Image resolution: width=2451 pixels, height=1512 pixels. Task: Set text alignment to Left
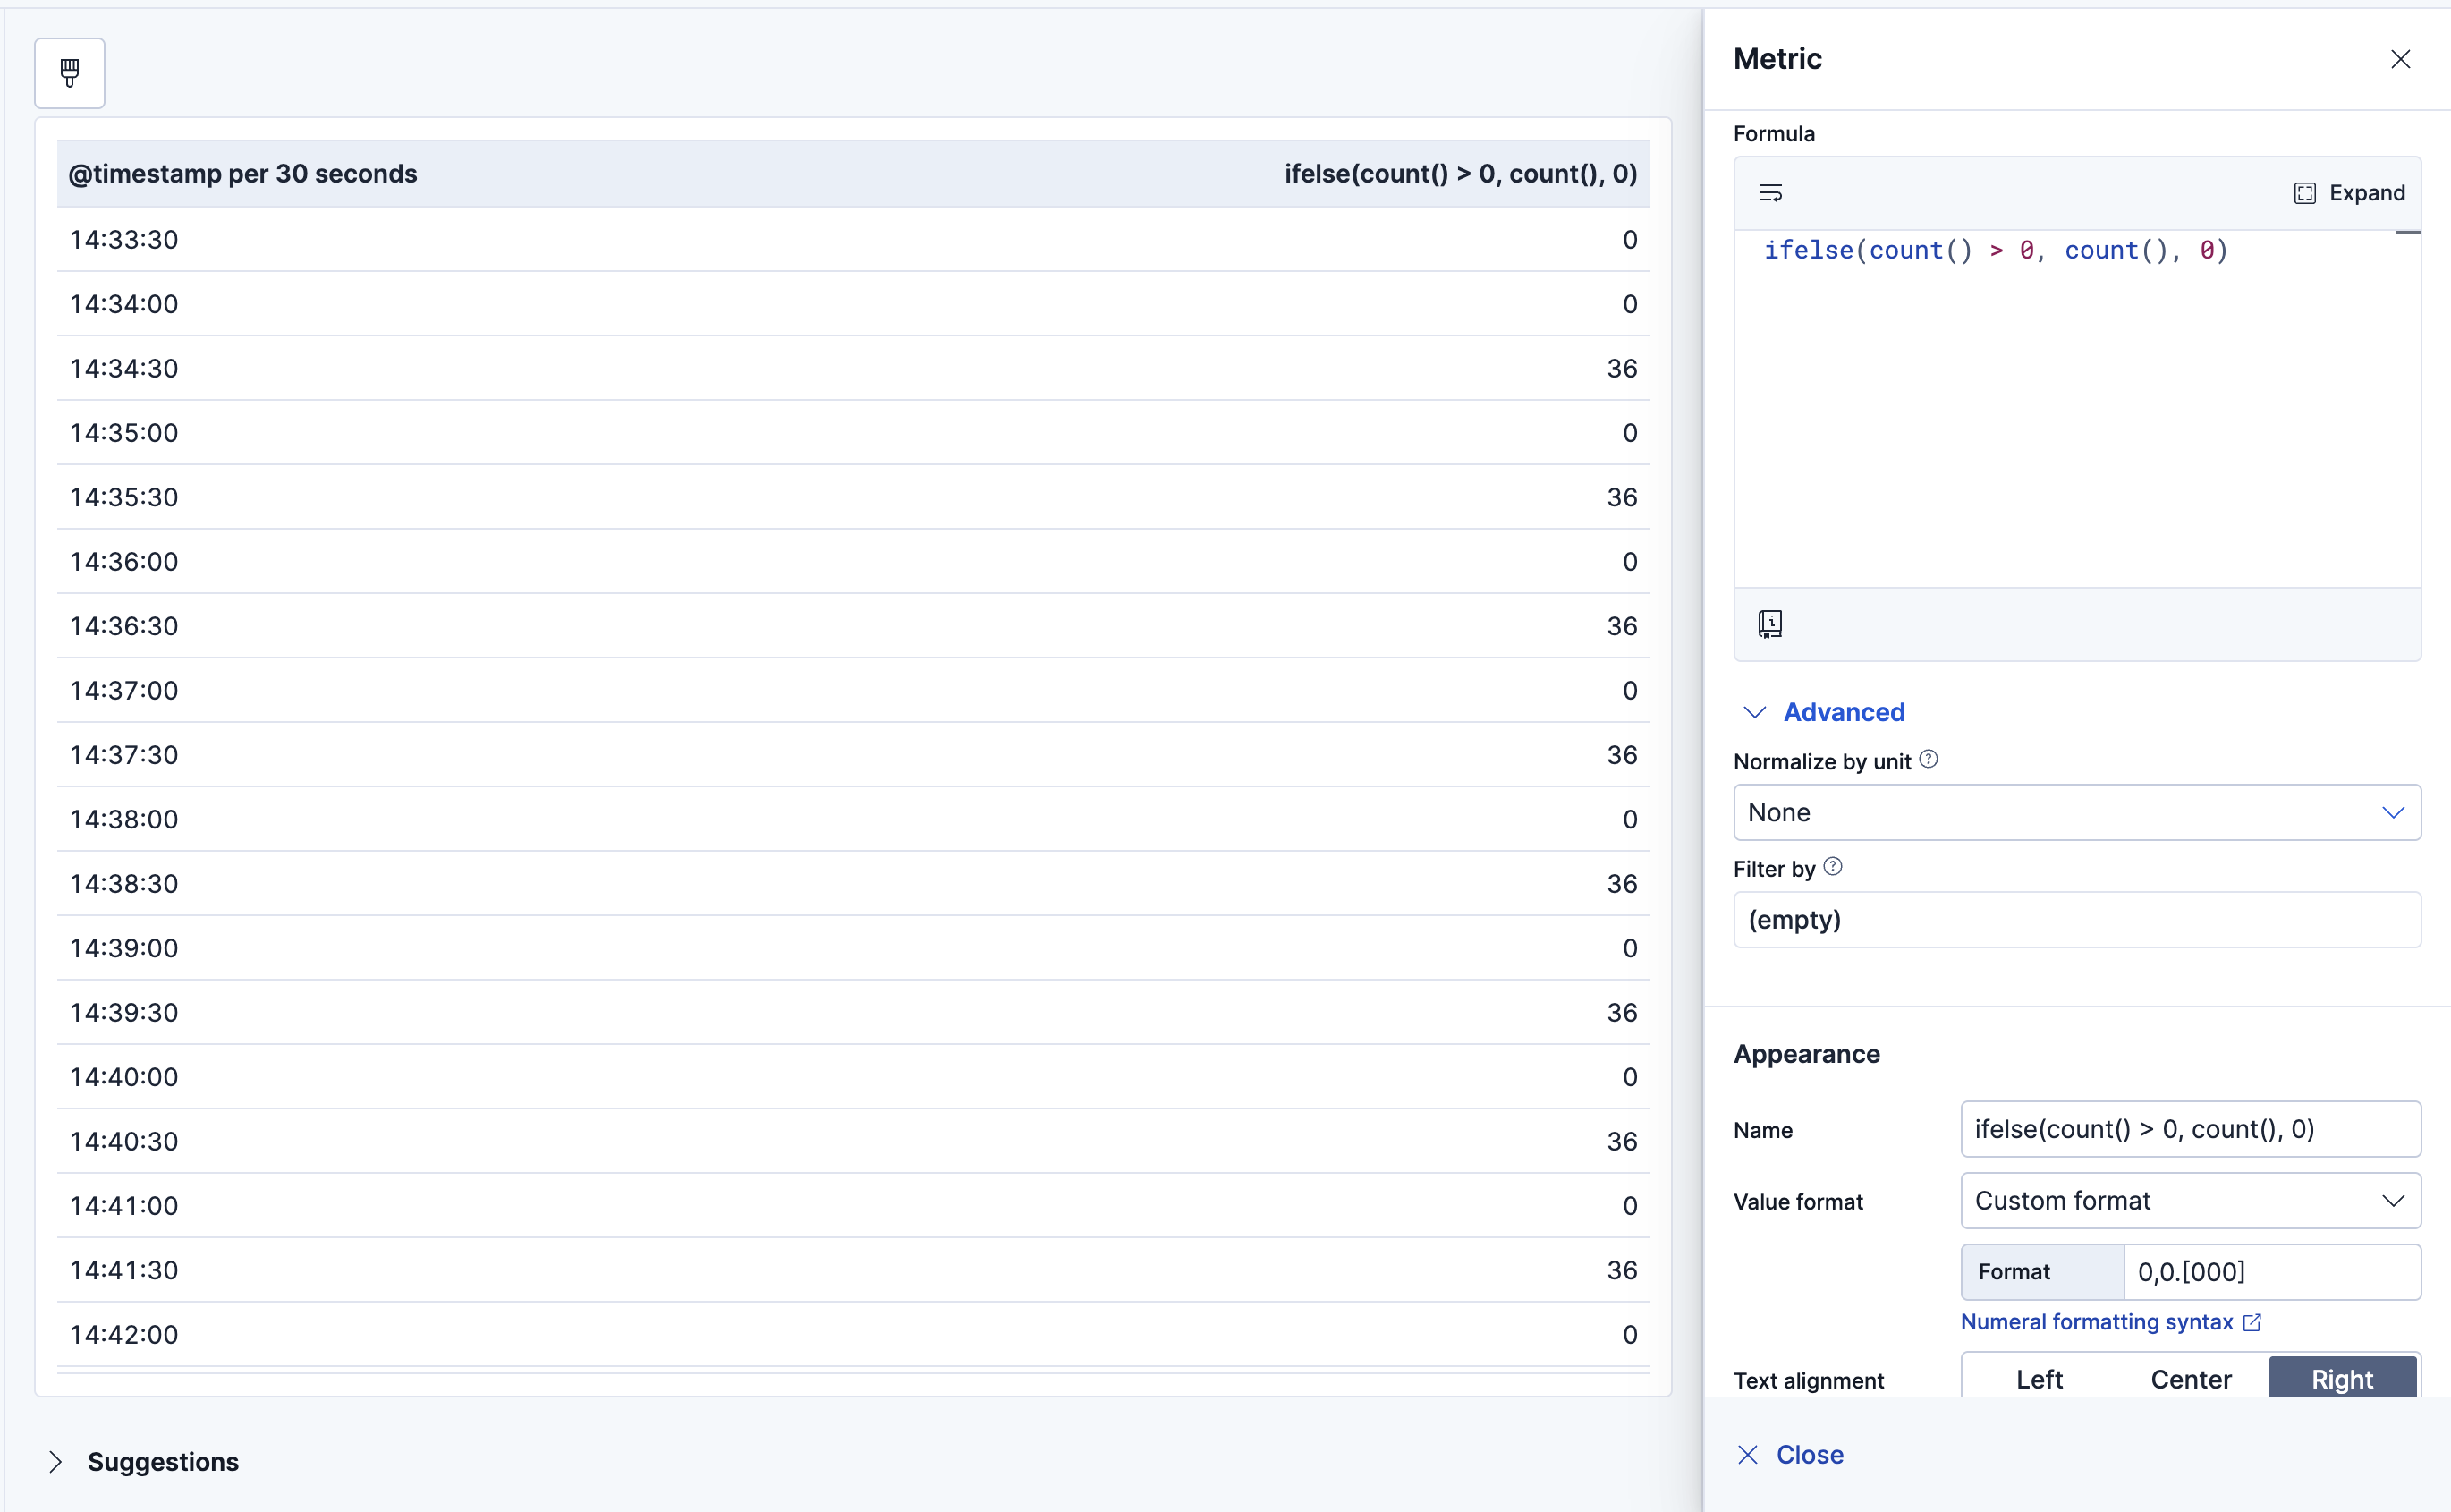[2040, 1379]
